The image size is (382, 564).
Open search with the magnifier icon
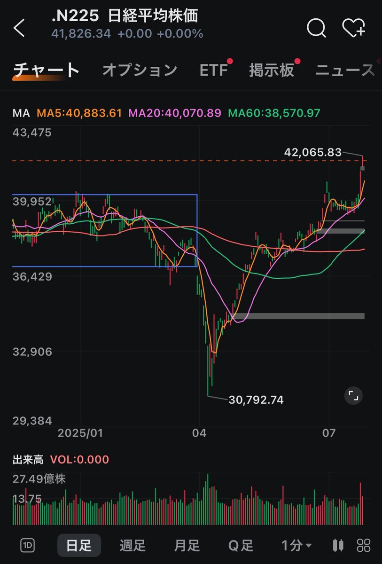316,28
